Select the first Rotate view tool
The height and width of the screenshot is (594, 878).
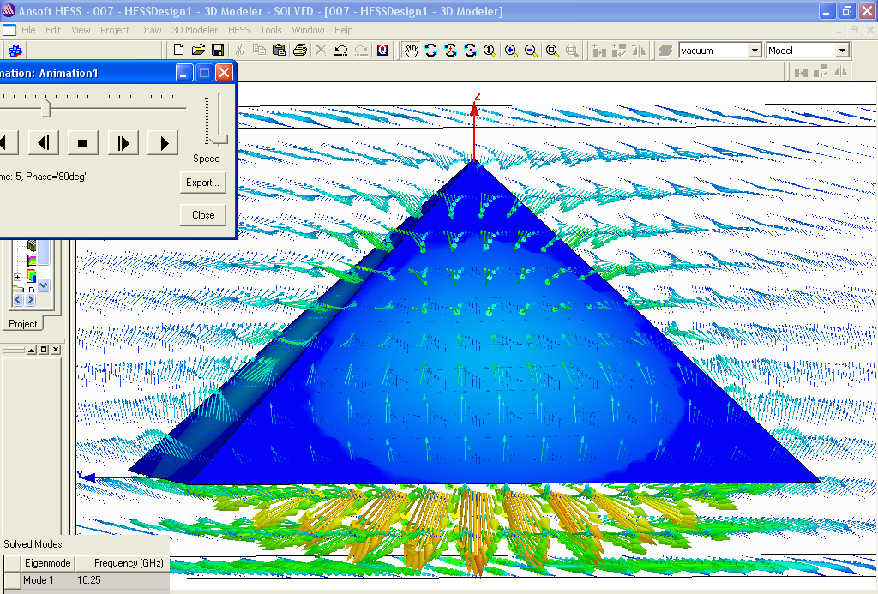(430, 51)
